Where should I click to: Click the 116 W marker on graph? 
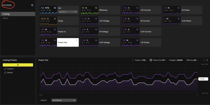(203, 79)
